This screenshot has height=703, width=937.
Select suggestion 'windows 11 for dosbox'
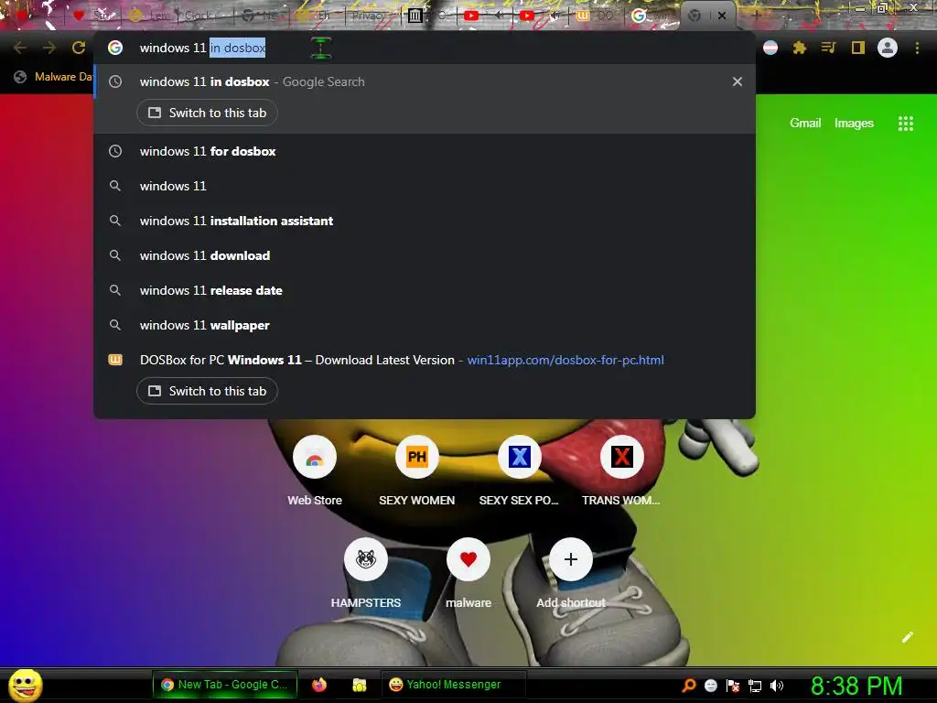[x=425, y=151]
